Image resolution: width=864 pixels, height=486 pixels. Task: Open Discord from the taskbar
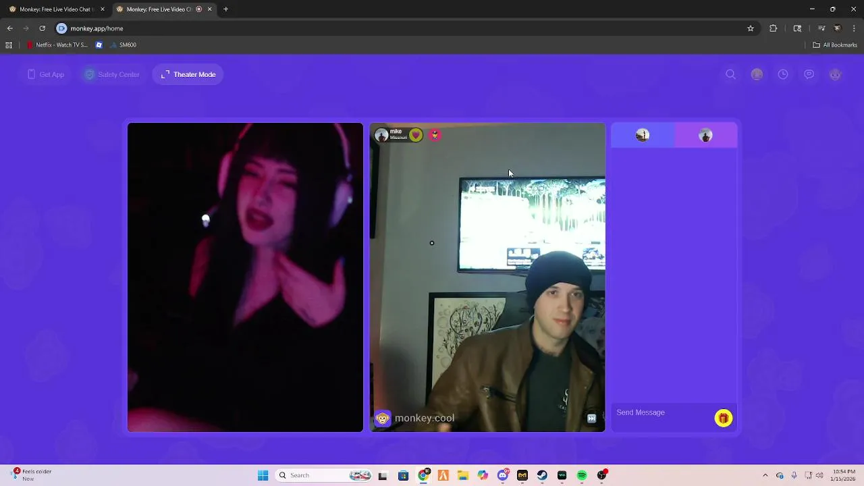coord(503,475)
